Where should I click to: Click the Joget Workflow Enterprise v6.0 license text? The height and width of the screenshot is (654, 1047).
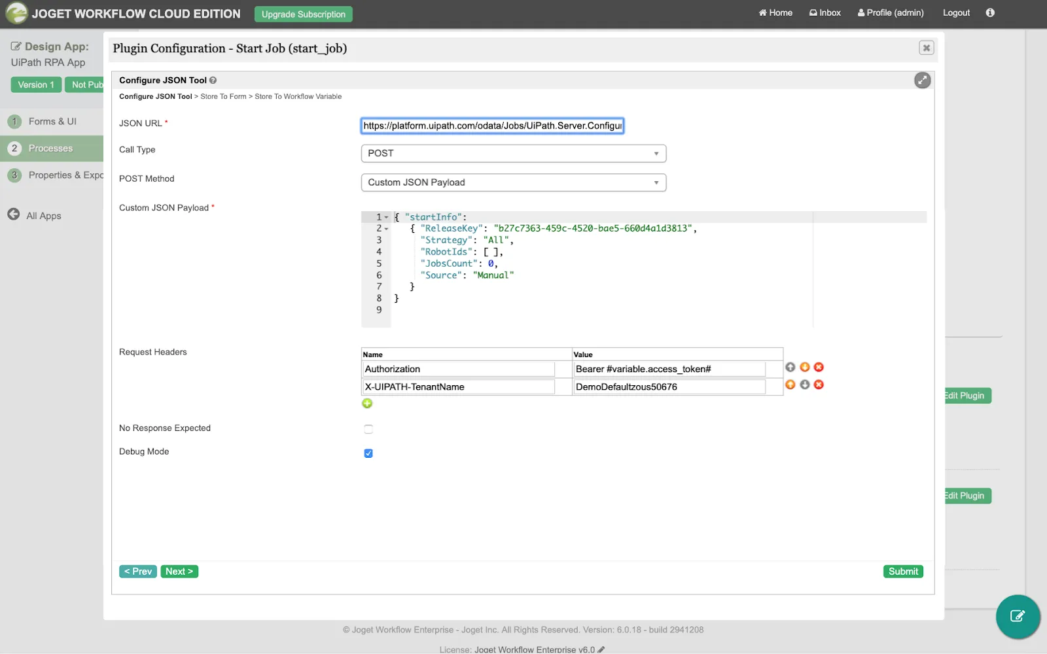click(535, 649)
